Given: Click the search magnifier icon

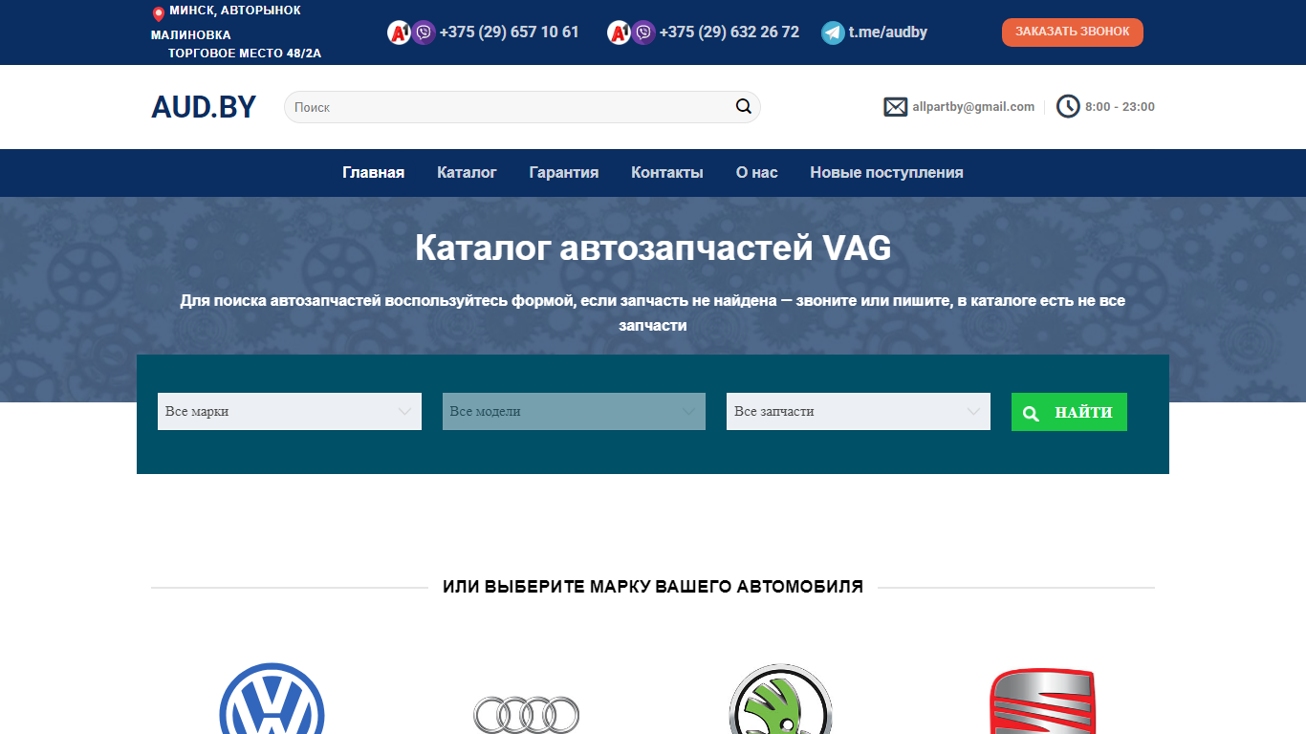Looking at the screenshot, I should [x=744, y=107].
